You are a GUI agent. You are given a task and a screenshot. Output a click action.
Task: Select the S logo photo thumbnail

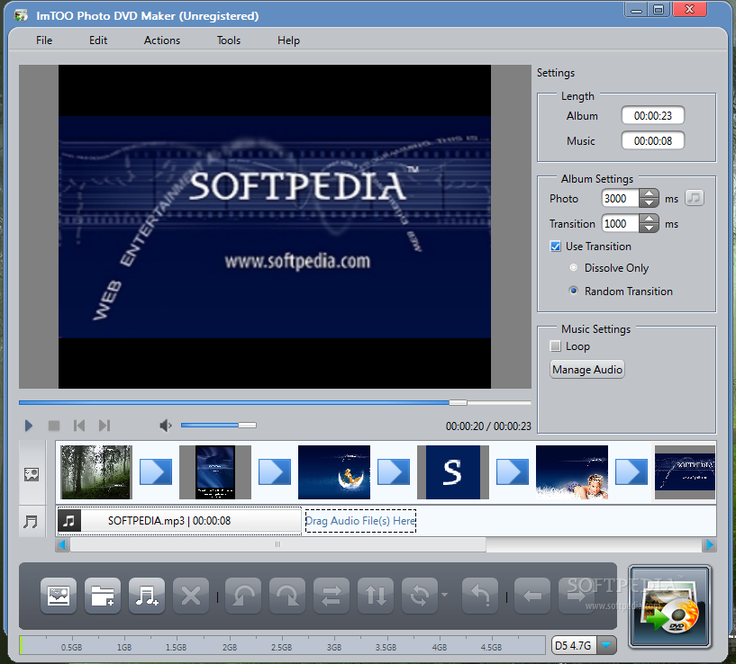[x=453, y=471]
